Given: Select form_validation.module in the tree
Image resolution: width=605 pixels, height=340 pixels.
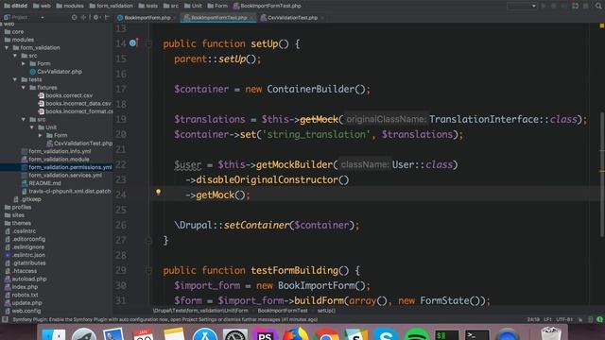Looking at the screenshot, I should pyautogui.click(x=59, y=160).
